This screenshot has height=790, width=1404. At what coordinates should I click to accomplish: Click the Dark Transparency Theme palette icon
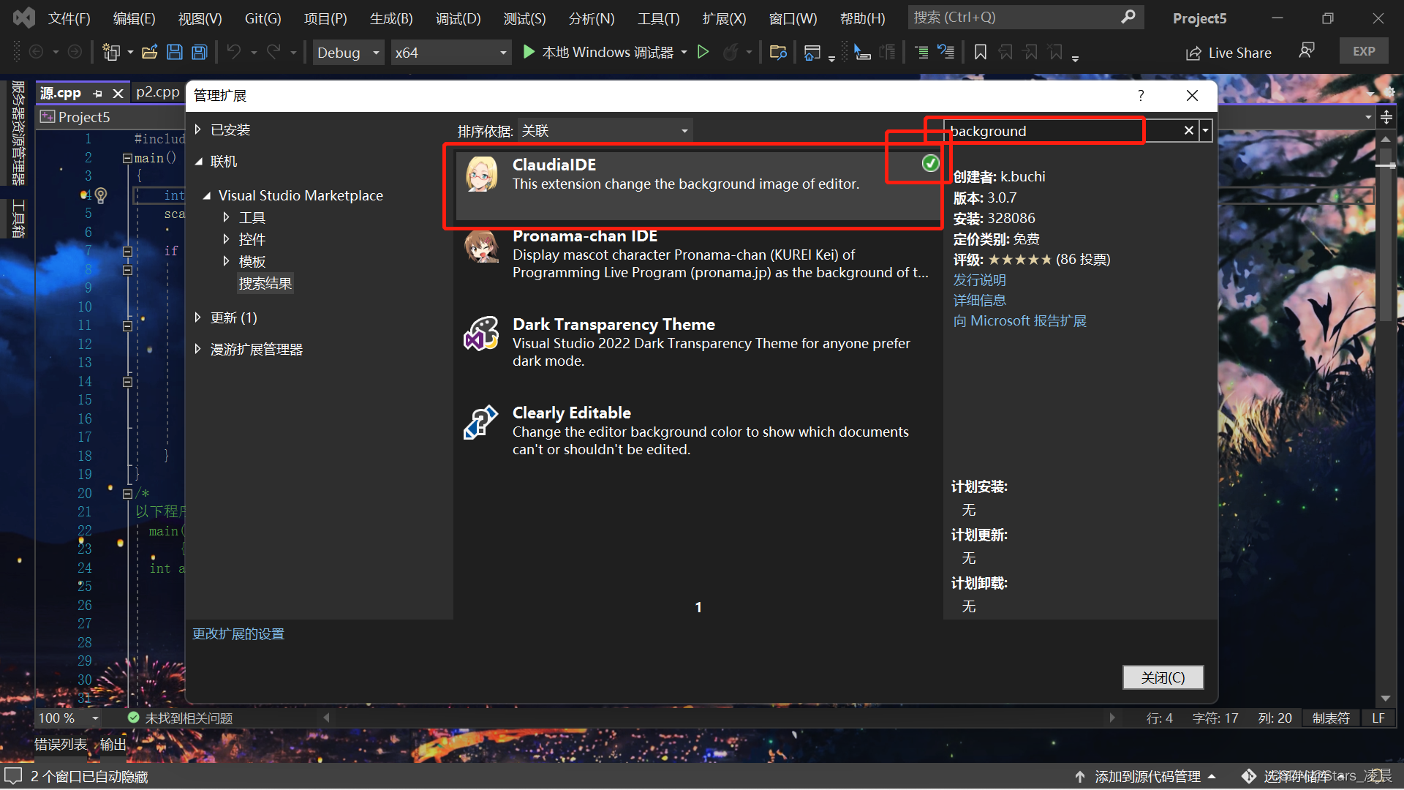pyautogui.click(x=481, y=334)
